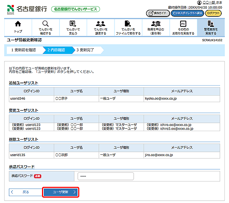Click the でんさいサービス title badge
The width and height of the screenshot is (229, 203).
click(x=75, y=9)
